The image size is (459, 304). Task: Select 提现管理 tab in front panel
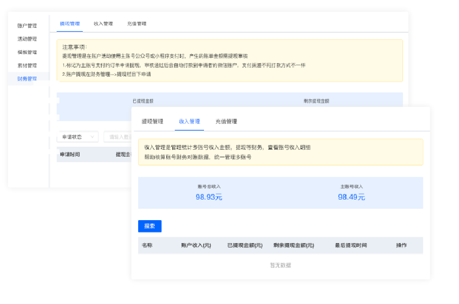pos(152,121)
